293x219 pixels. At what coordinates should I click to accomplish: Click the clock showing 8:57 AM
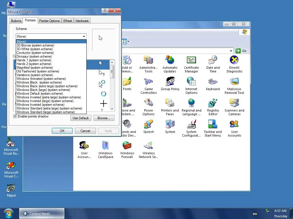(280, 211)
